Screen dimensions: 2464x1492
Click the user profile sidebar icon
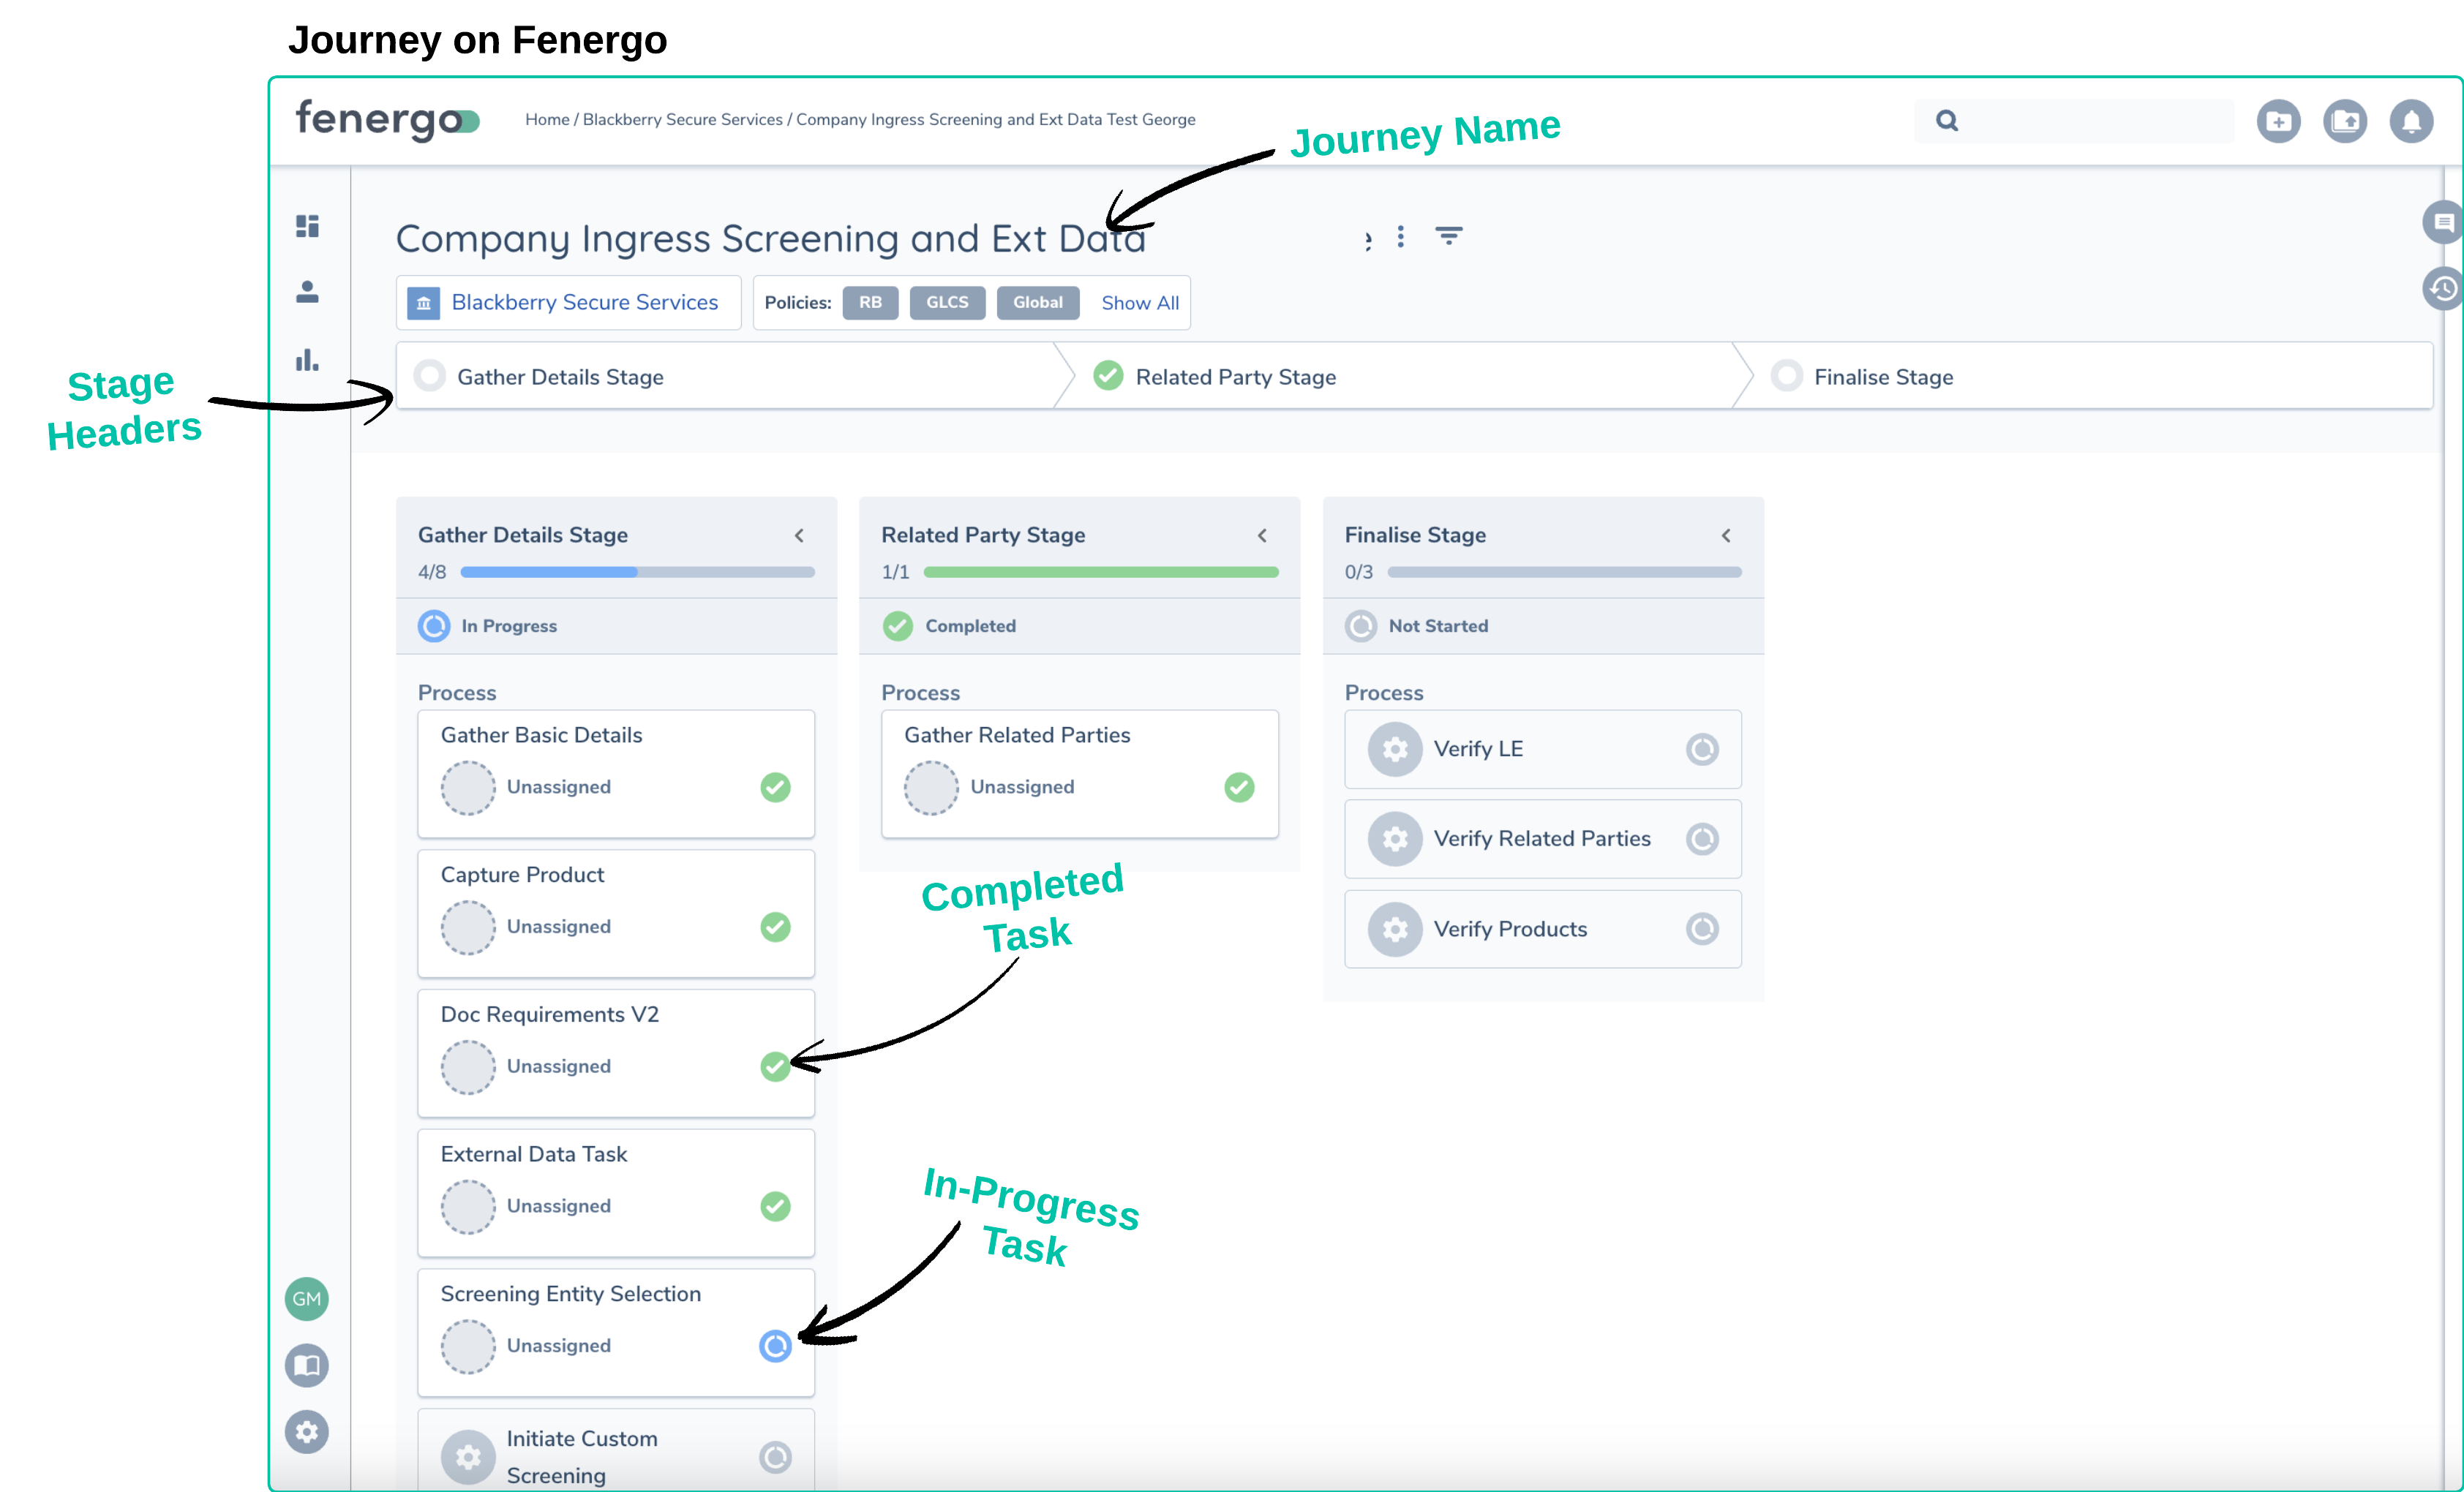tap(307, 292)
